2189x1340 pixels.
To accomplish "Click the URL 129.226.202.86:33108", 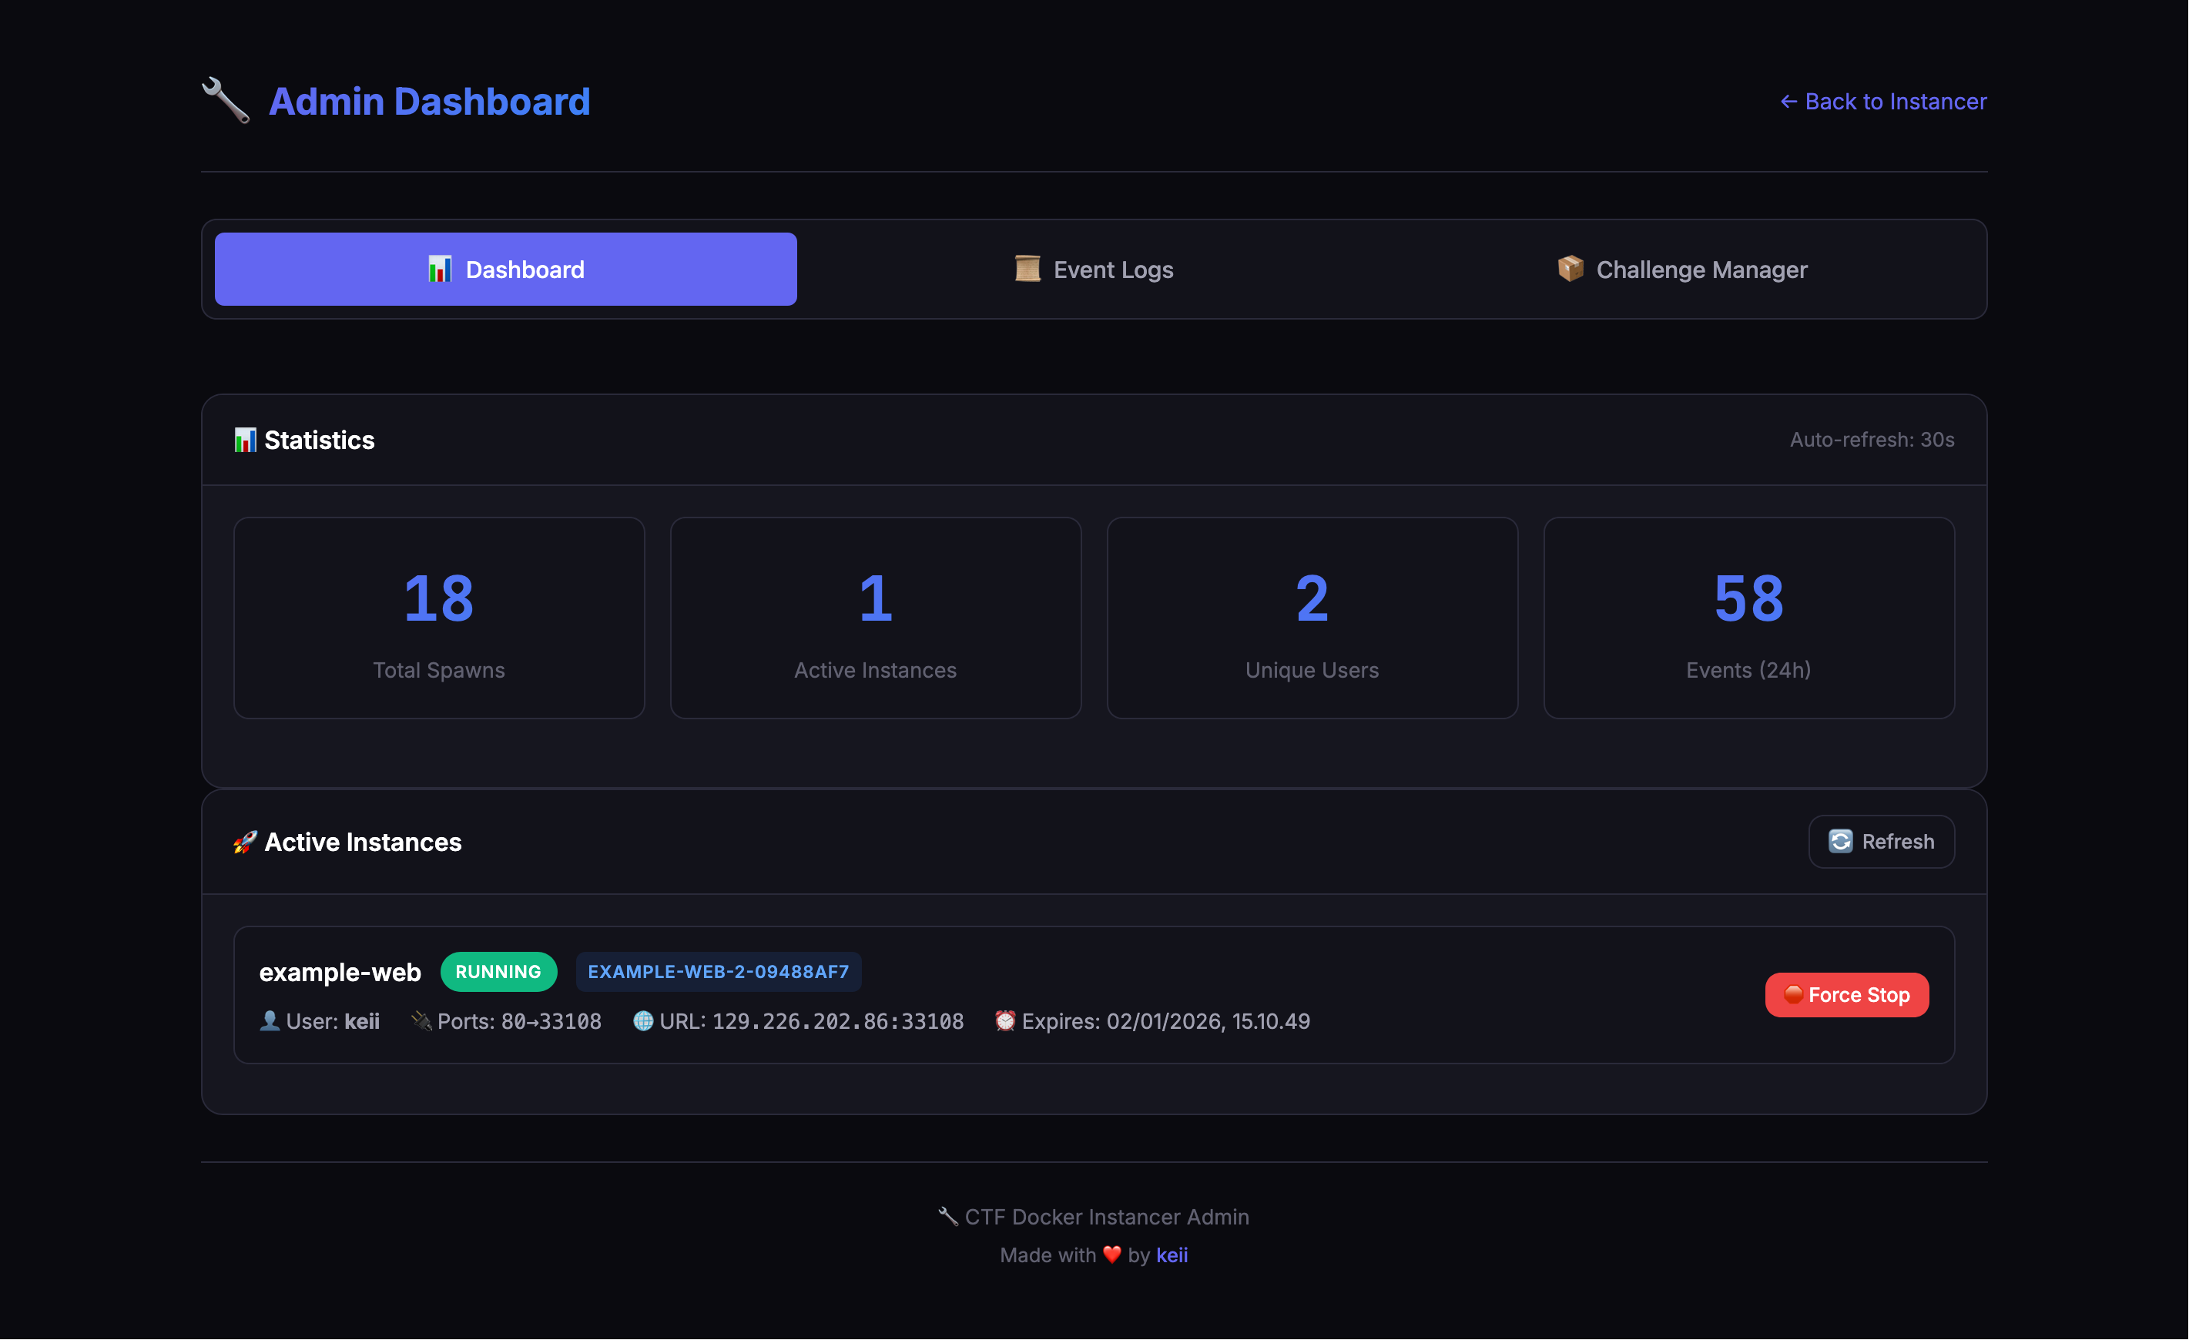I will pyautogui.click(x=838, y=1021).
